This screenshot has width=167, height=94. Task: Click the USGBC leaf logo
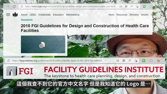(15, 15)
